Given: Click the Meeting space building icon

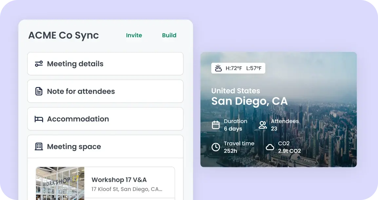Looking at the screenshot, I should [39, 146].
